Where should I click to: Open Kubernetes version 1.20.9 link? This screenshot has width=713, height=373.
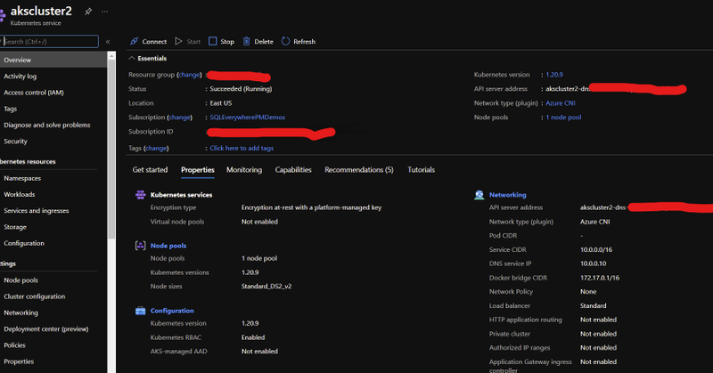point(554,75)
